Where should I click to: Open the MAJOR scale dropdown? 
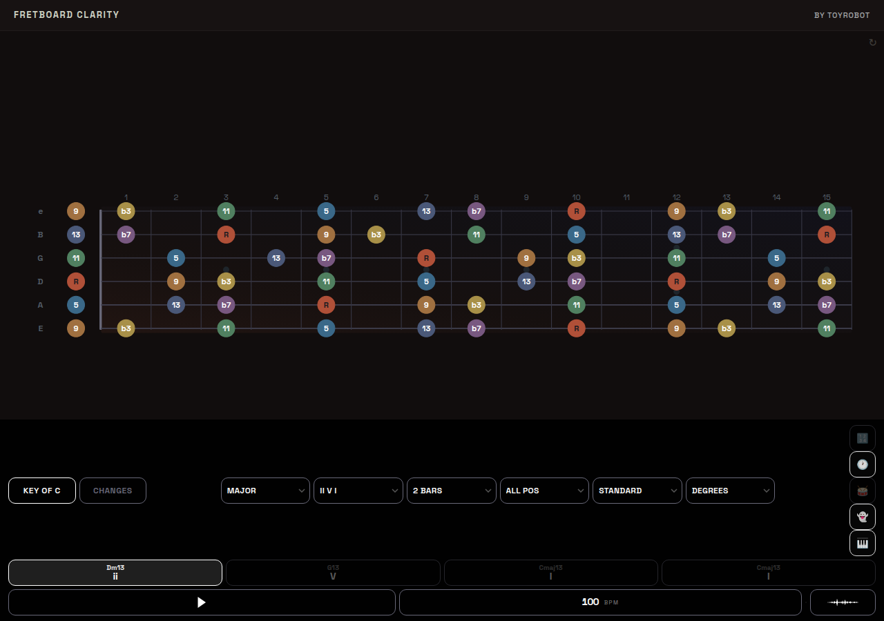coord(265,491)
